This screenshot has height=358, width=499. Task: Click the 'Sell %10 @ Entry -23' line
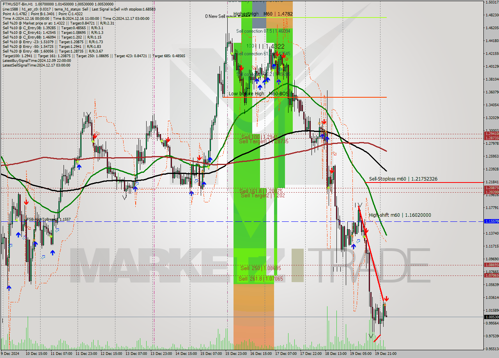(53, 42)
